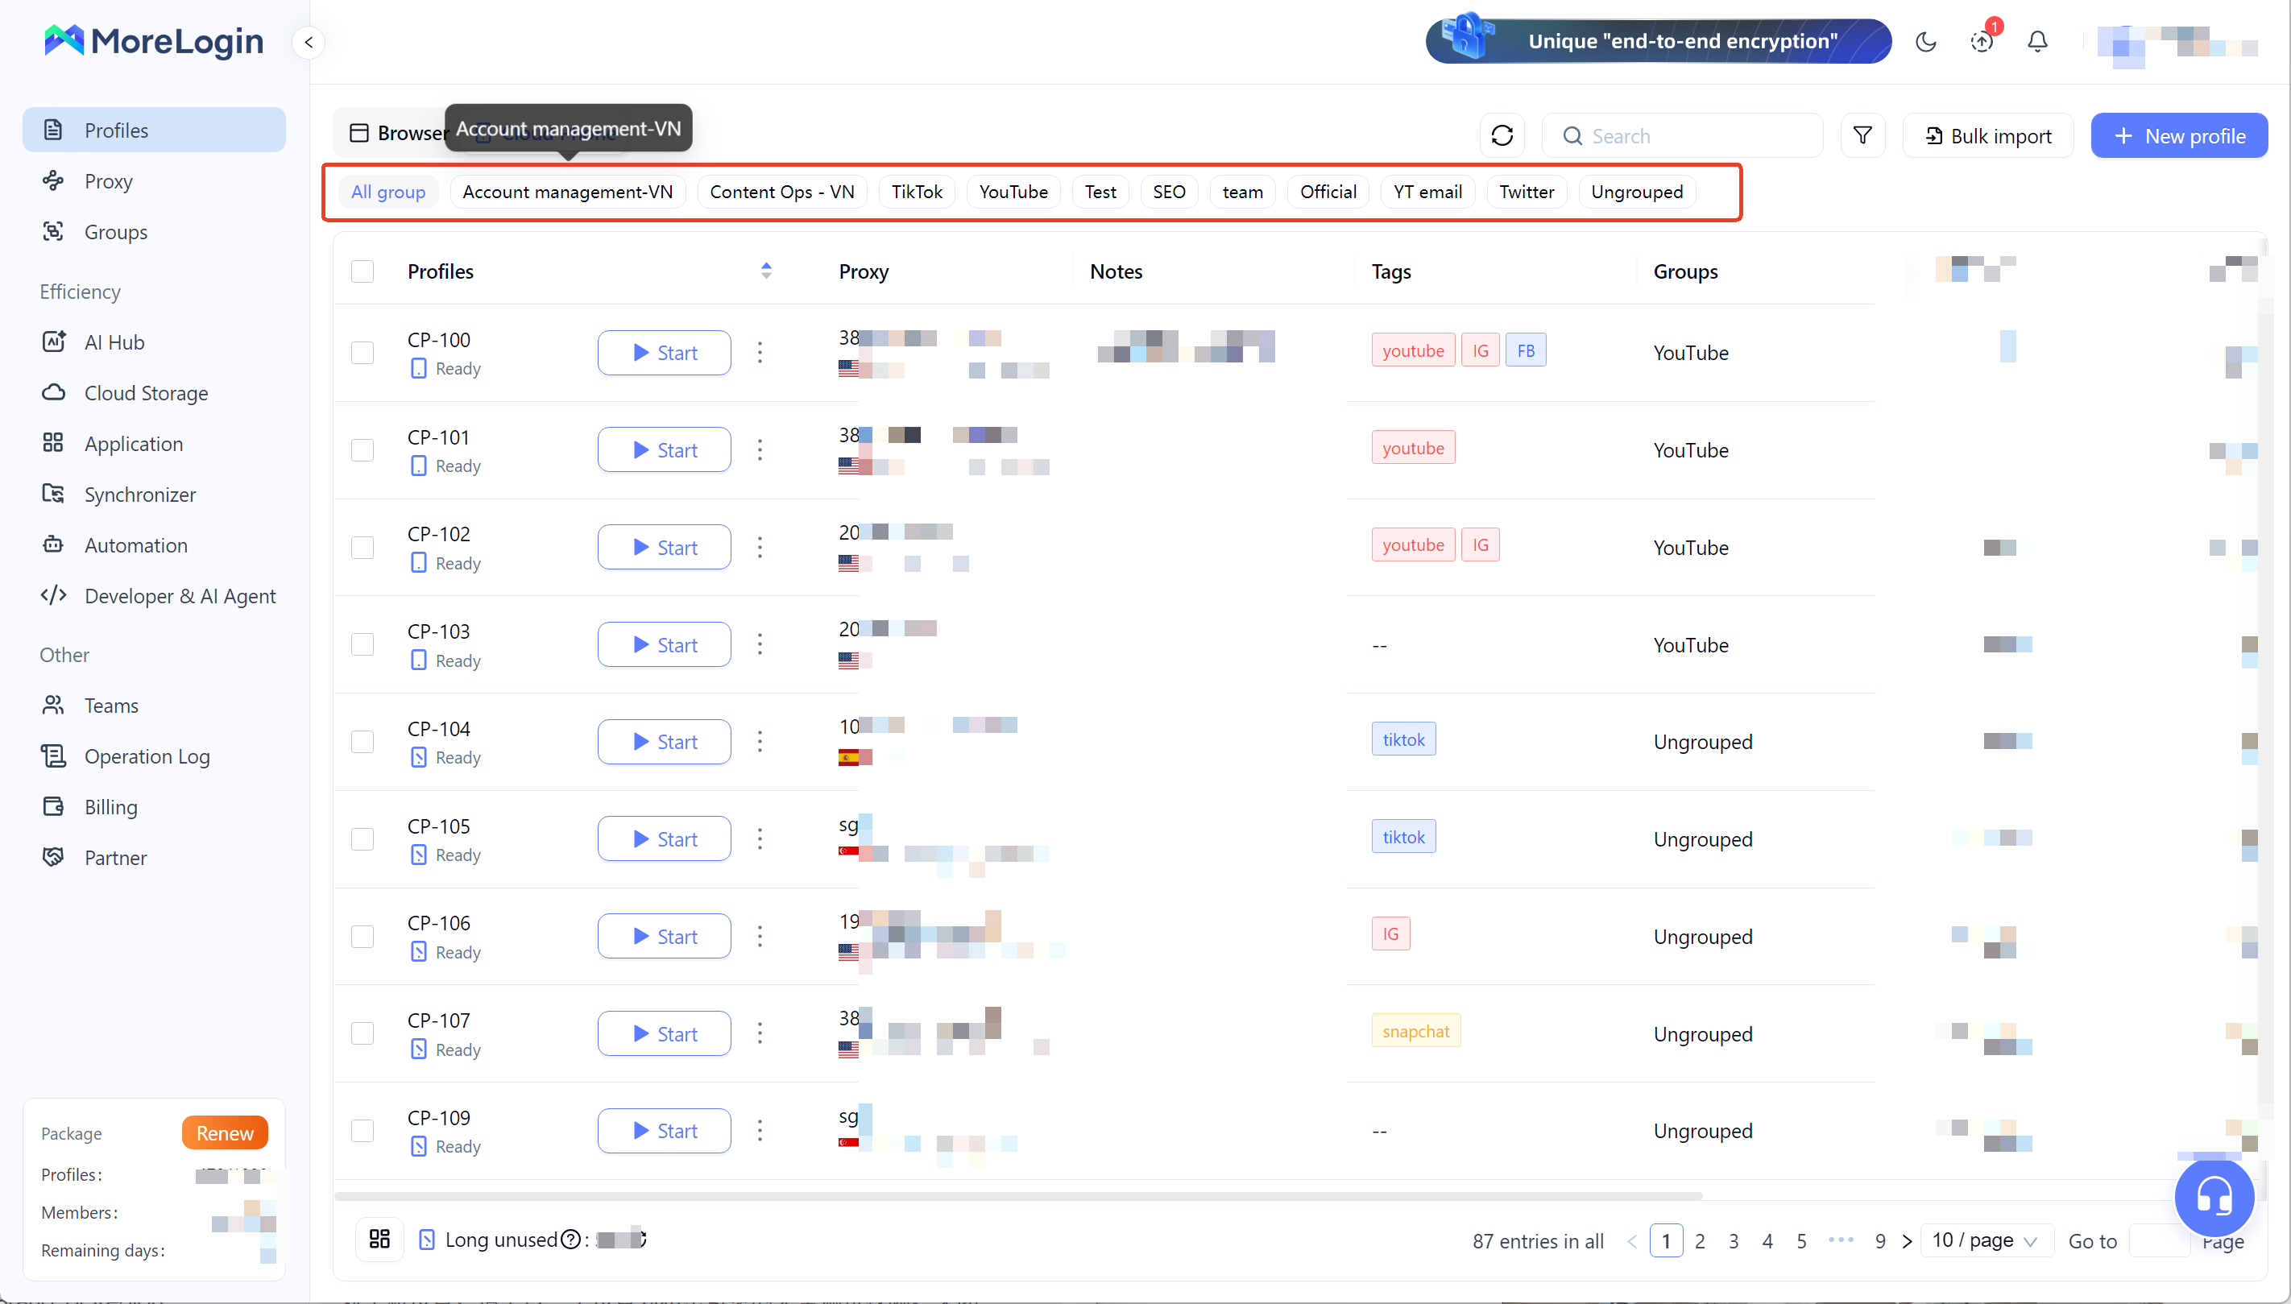Image resolution: width=2291 pixels, height=1304 pixels.
Task: Check the CP-102 profile checkbox
Action: [x=362, y=547]
